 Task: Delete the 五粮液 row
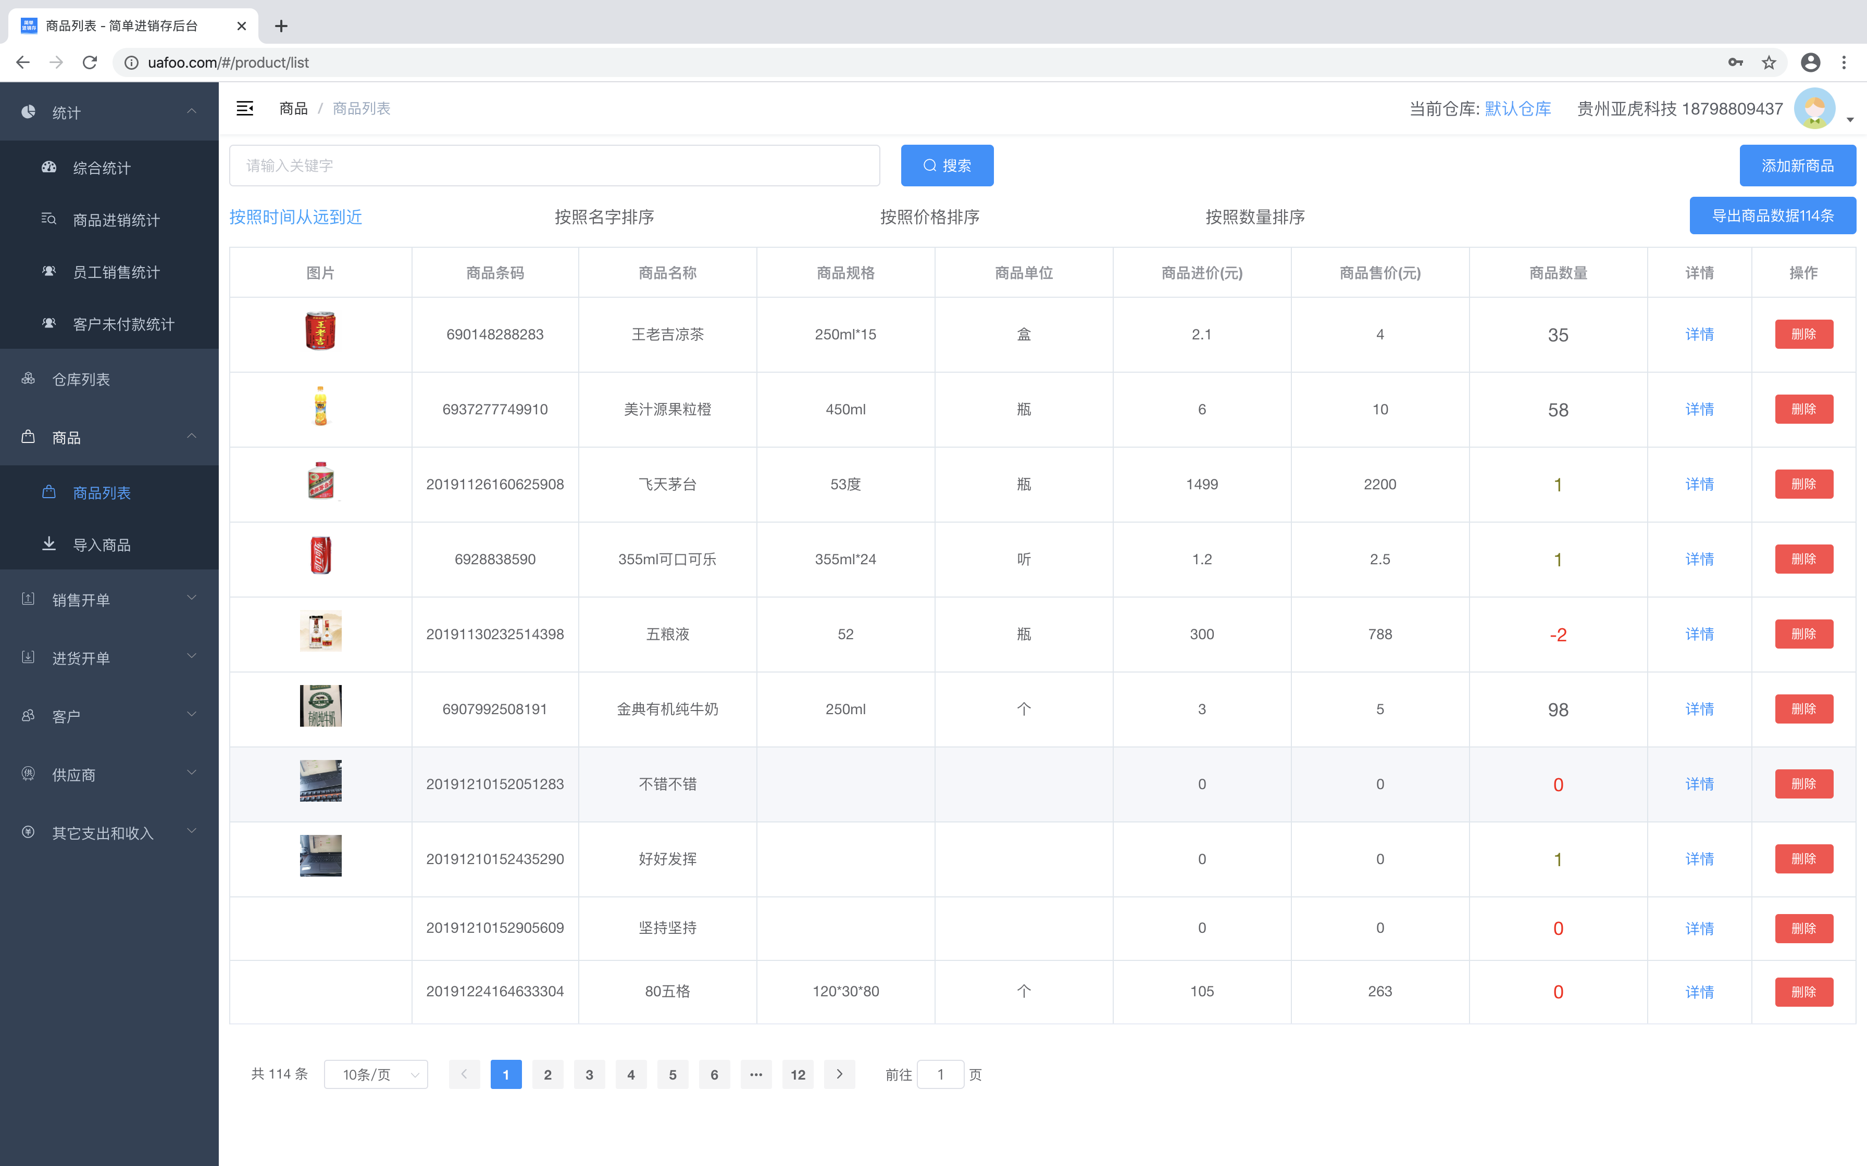tap(1804, 634)
